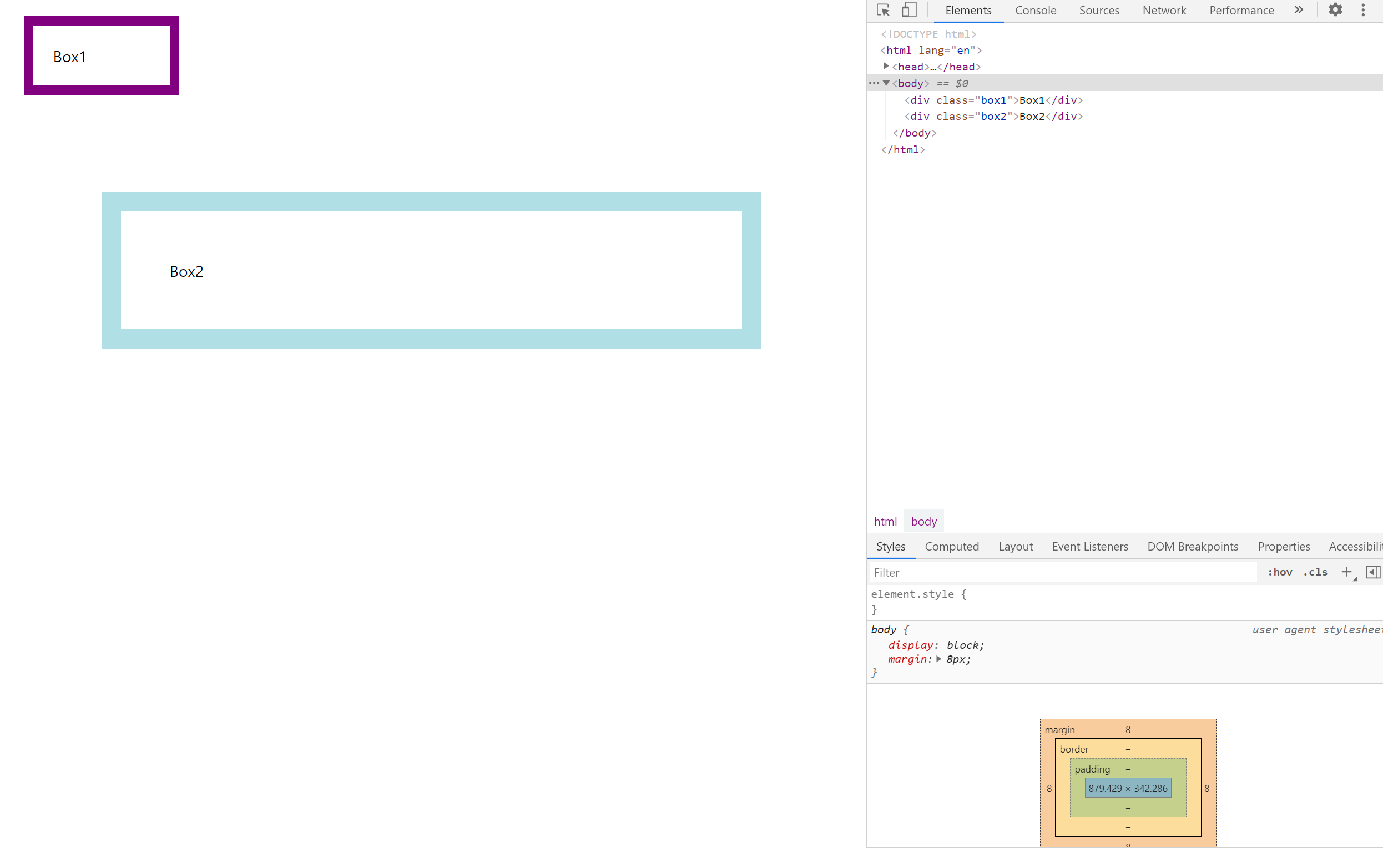1383x848 pixels.
Task: Open DevTools settings gear
Action: (1335, 10)
